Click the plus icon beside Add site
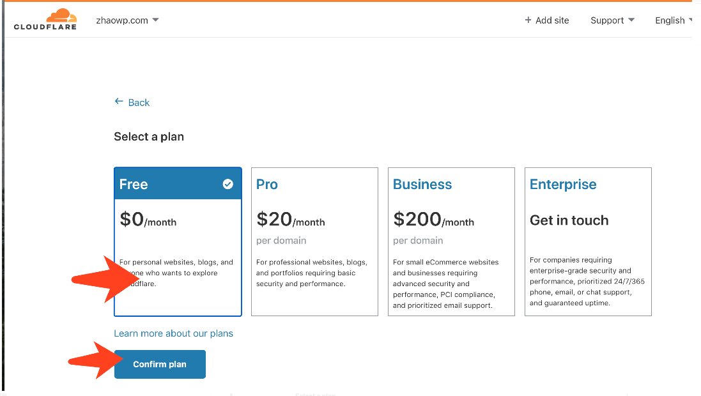 click(528, 20)
